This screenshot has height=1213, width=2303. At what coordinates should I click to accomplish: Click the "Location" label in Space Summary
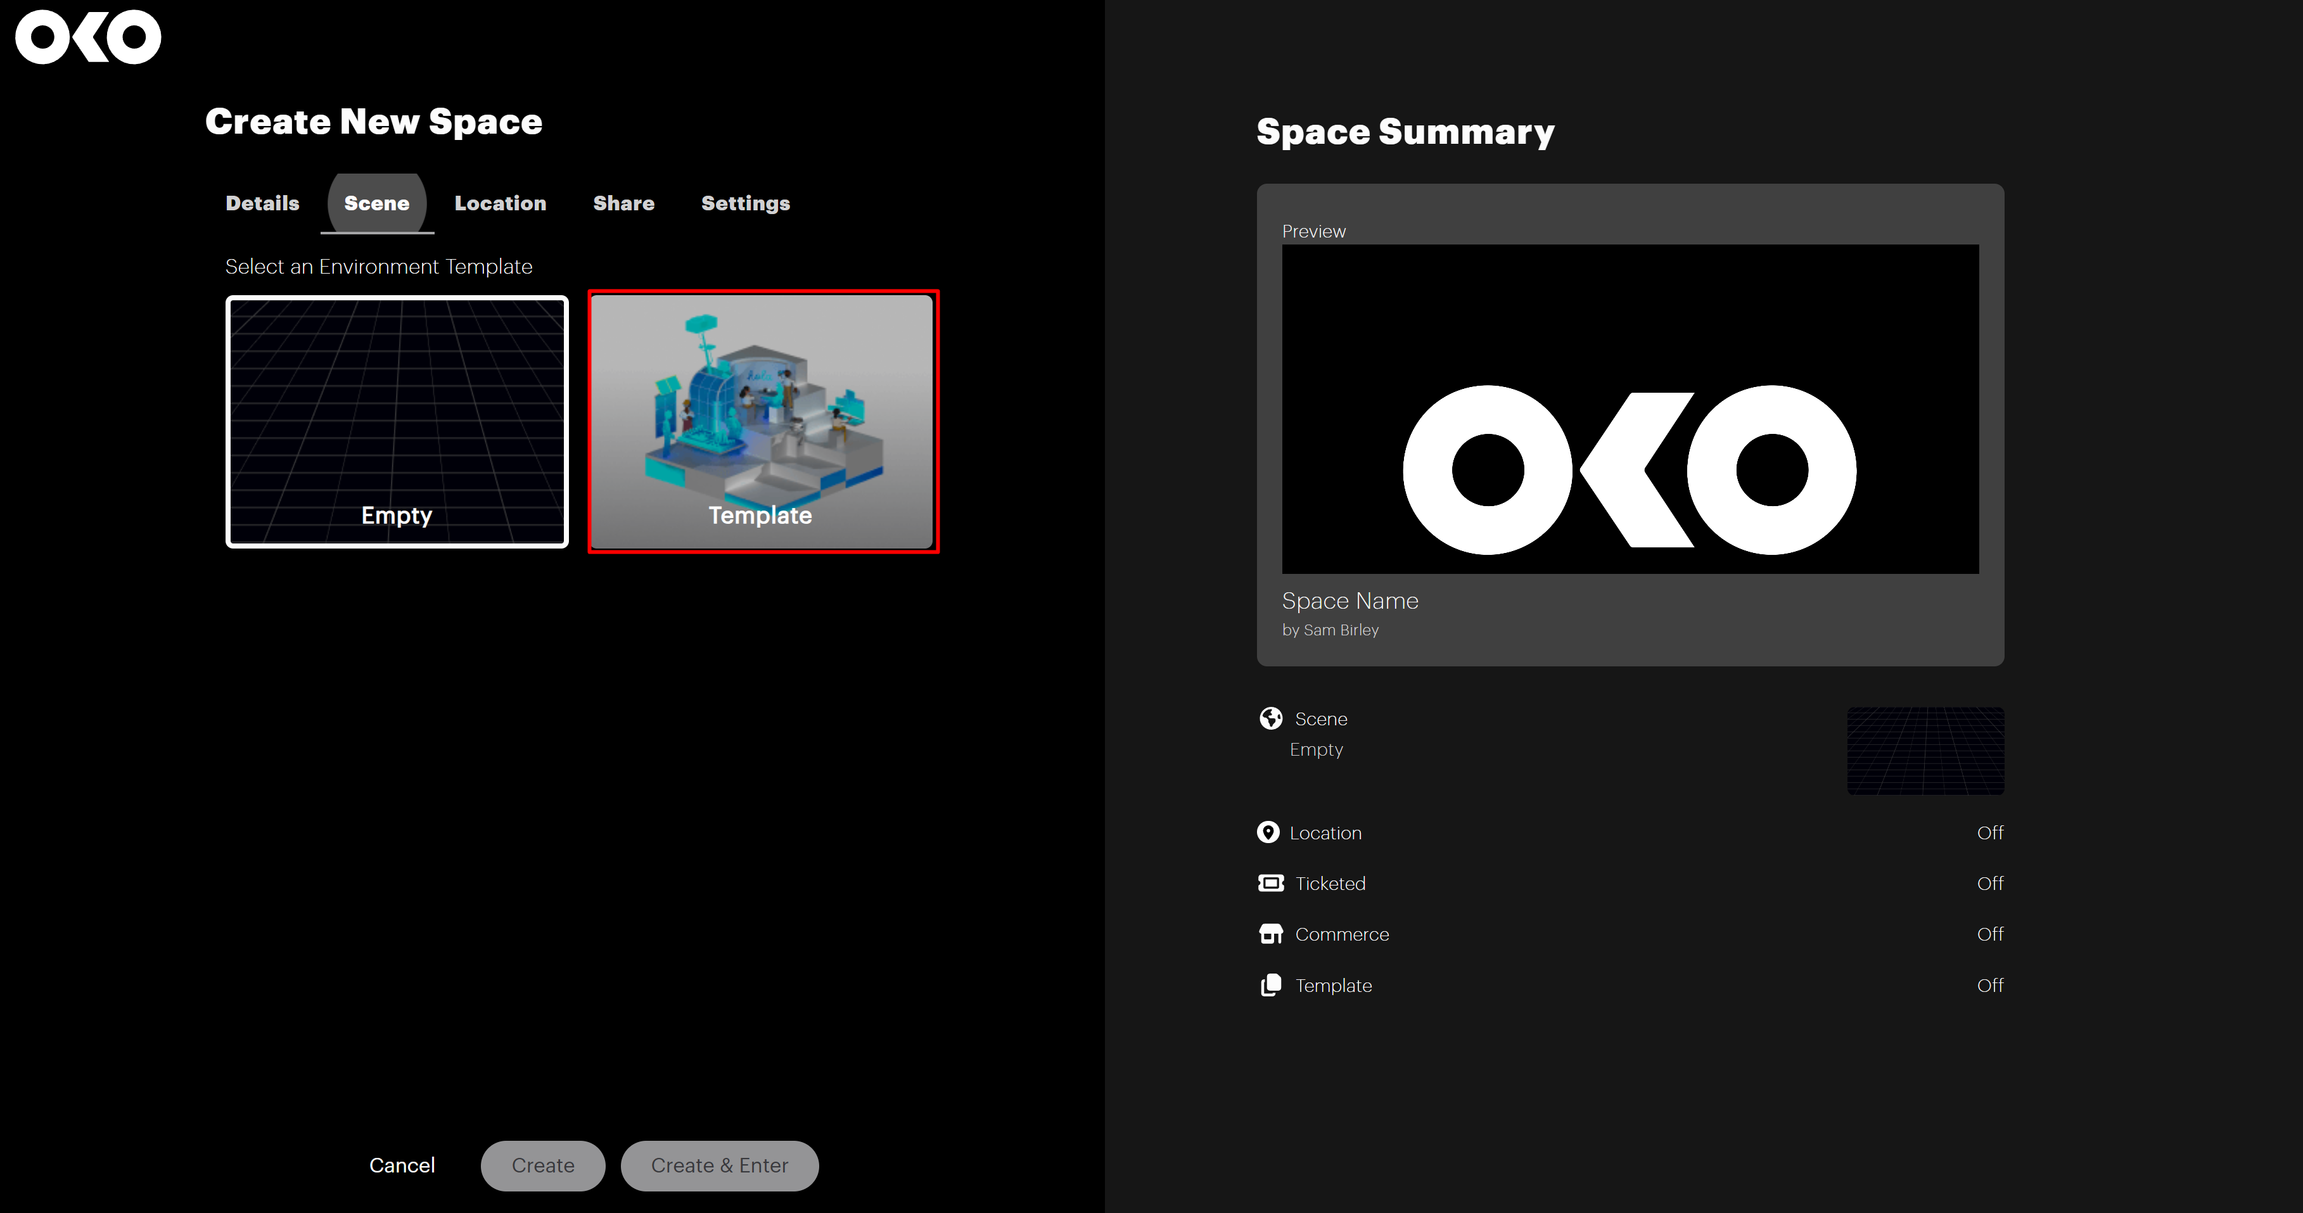coord(1326,833)
